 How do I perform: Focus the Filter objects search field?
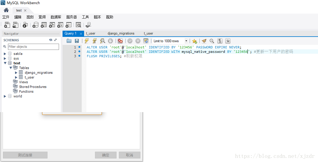pyautogui.click(x=33, y=47)
